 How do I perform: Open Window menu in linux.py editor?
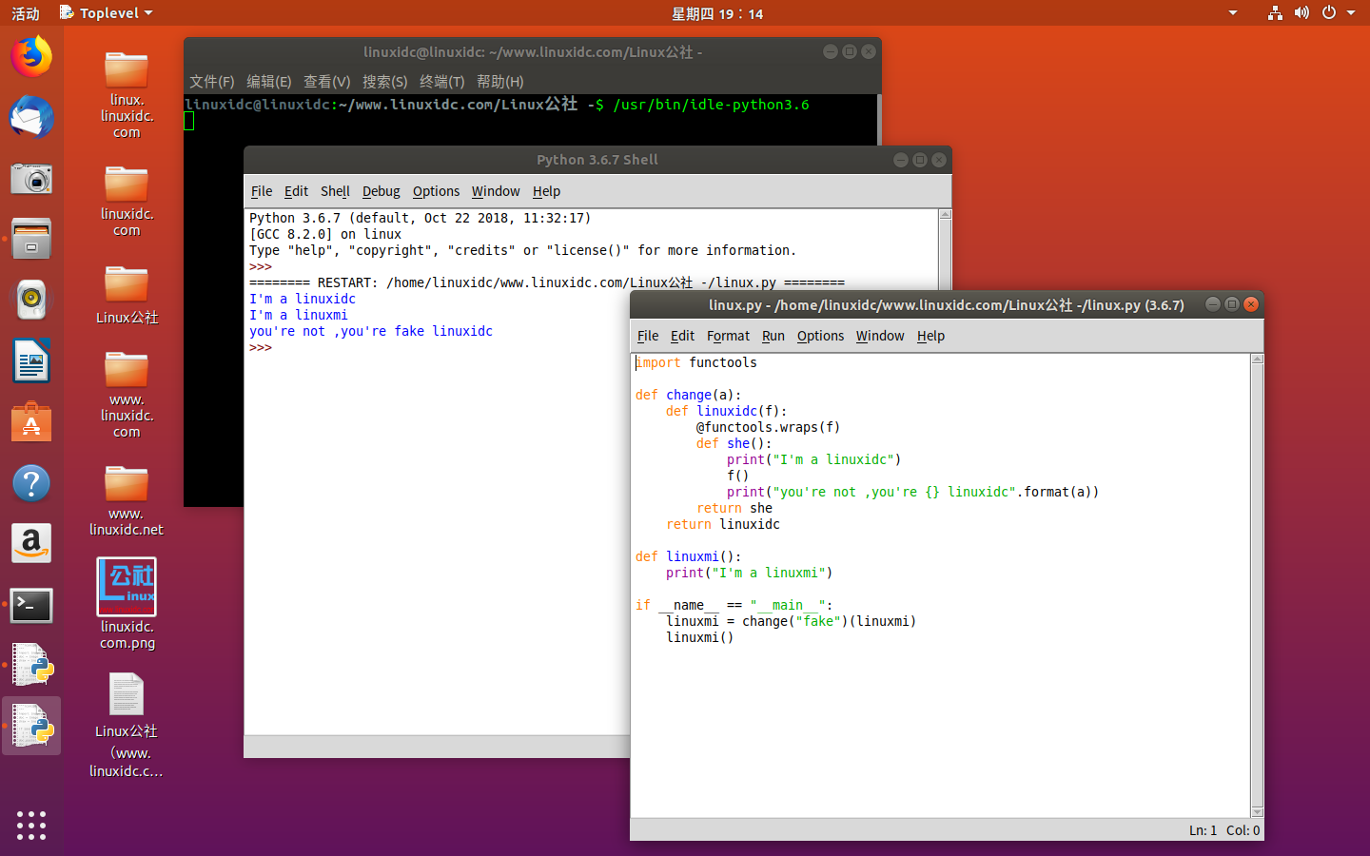[880, 336]
